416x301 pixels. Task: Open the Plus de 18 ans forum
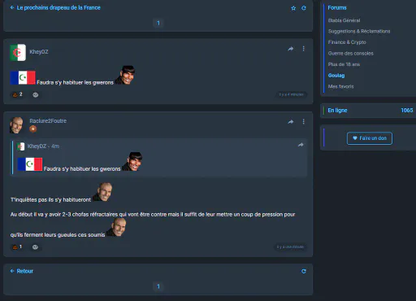pyautogui.click(x=344, y=64)
